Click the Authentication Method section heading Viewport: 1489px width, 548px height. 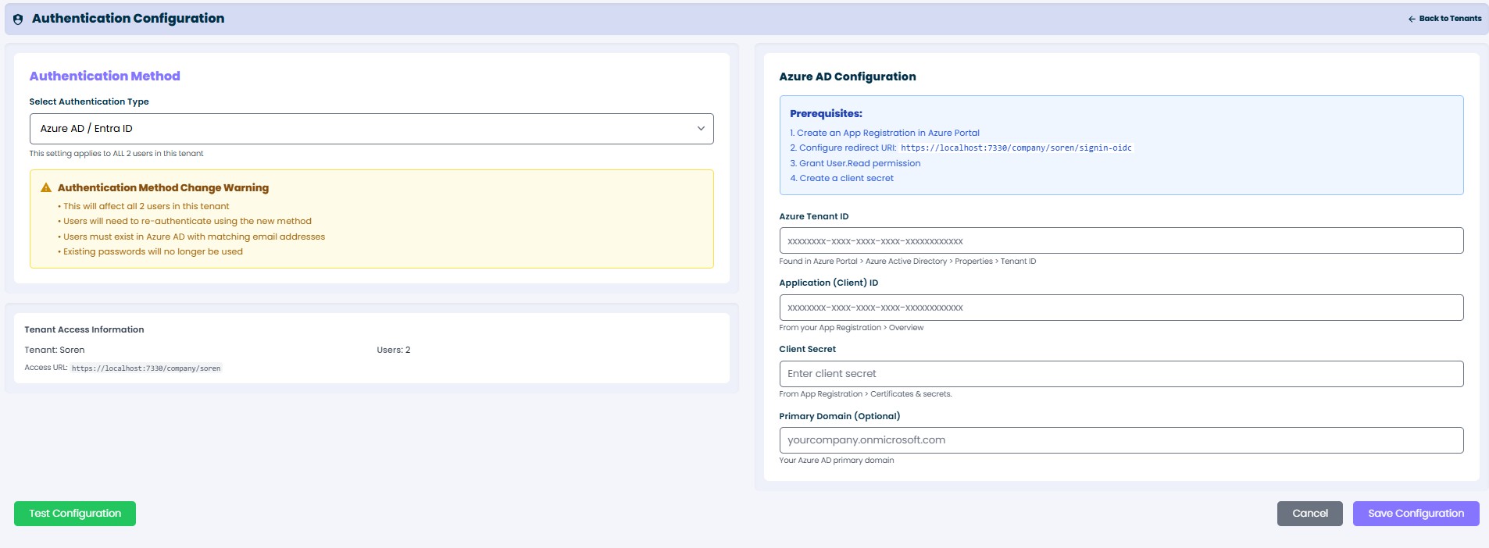tap(105, 77)
